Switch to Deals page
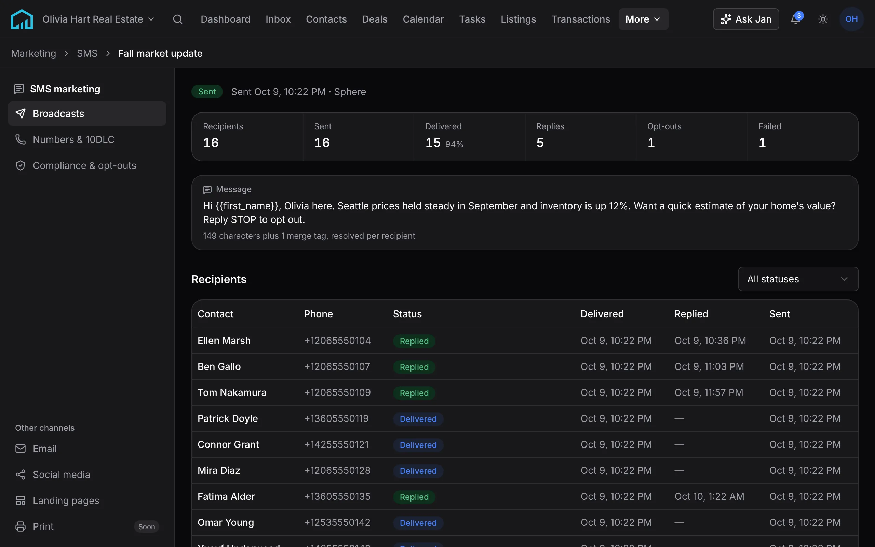The height and width of the screenshot is (547, 875). (375, 19)
